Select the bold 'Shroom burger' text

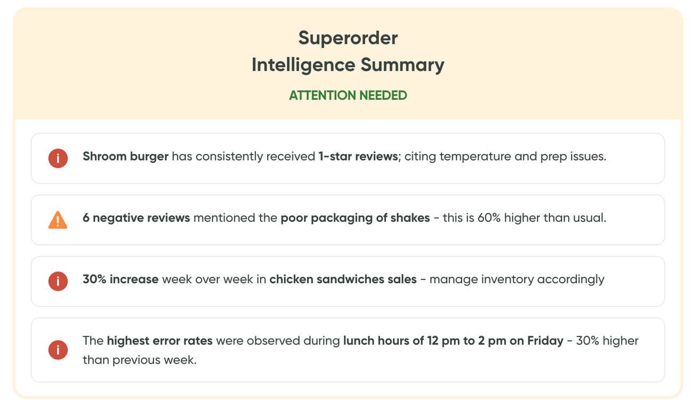(x=125, y=157)
